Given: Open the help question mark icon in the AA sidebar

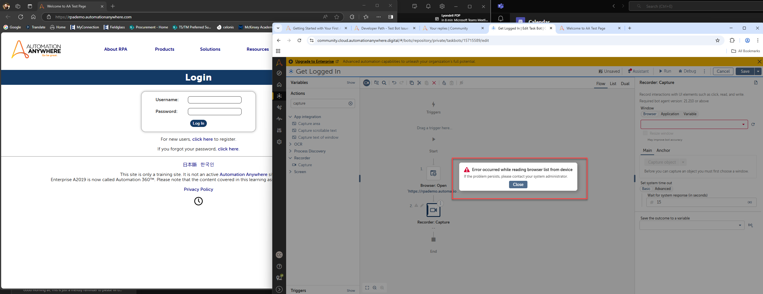Looking at the screenshot, I should [x=279, y=266].
